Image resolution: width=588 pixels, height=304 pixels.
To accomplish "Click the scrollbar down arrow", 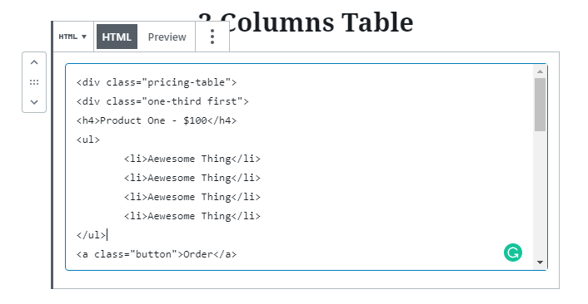I will coord(540,262).
